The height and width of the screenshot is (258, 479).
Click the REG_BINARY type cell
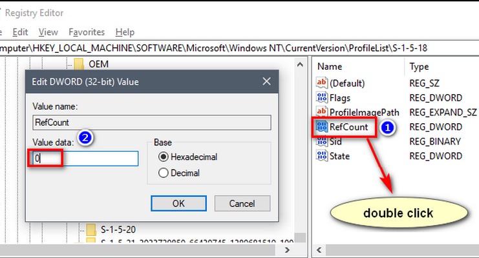click(x=435, y=141)
